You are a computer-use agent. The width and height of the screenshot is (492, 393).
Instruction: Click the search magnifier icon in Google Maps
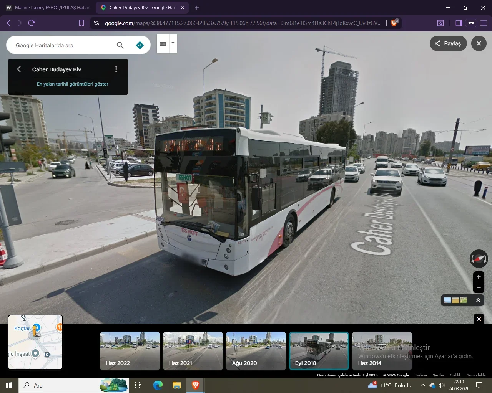coord(120,45)
